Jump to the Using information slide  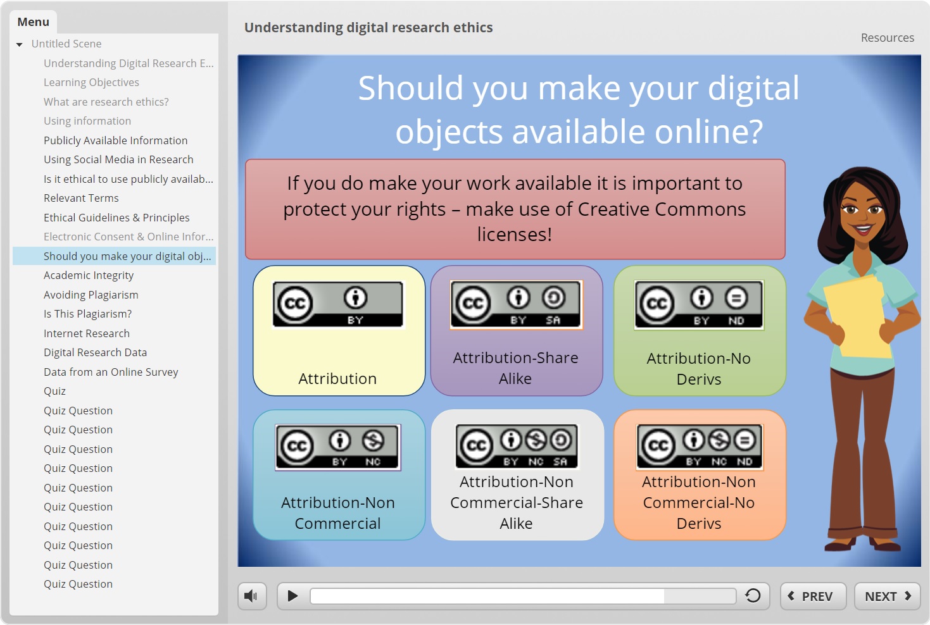tap(87, 121)
